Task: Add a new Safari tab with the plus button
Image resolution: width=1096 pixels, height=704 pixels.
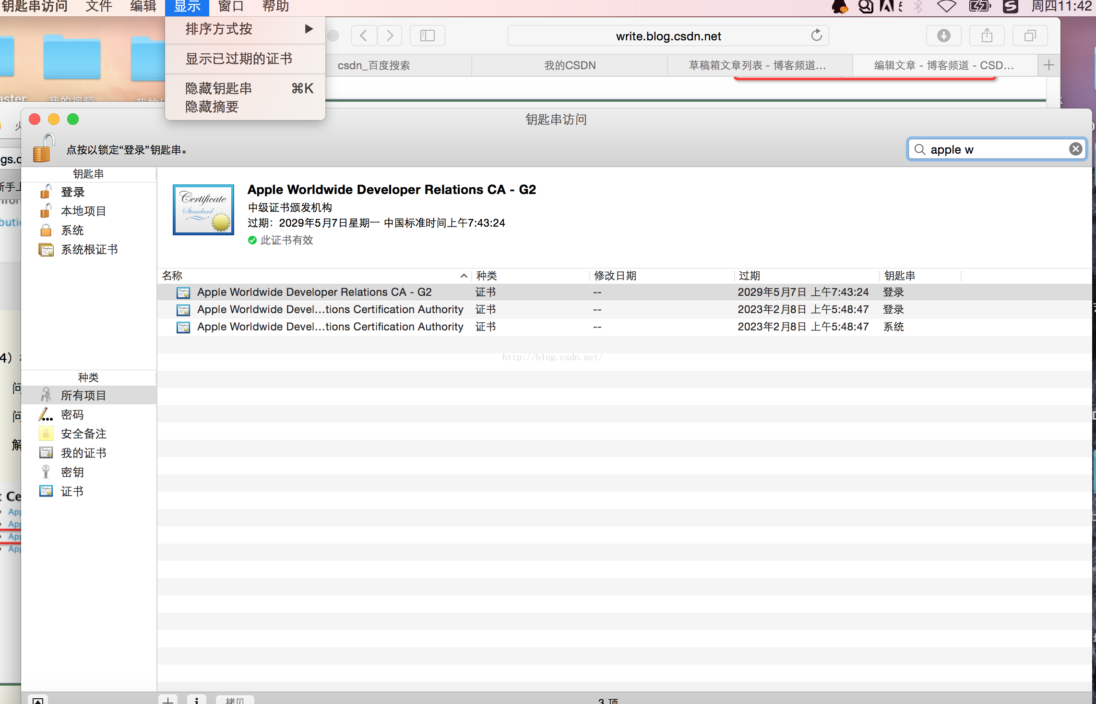Action: [1049, 65]
